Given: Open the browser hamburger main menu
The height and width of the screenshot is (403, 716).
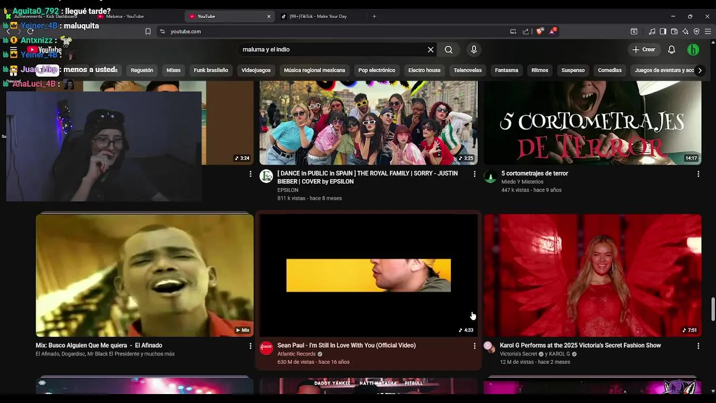Looking at the screenshot, I should tap(708, 31).
